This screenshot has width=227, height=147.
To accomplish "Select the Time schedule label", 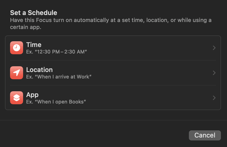I will pos(34,45).
